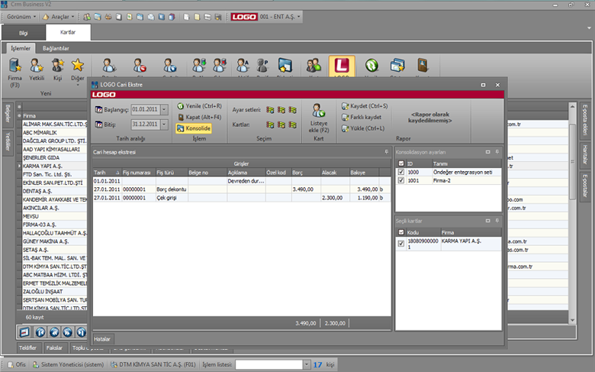Select the Çek girişi row in statement
Screen dimensions: 595x372
[x=242, y=198]
